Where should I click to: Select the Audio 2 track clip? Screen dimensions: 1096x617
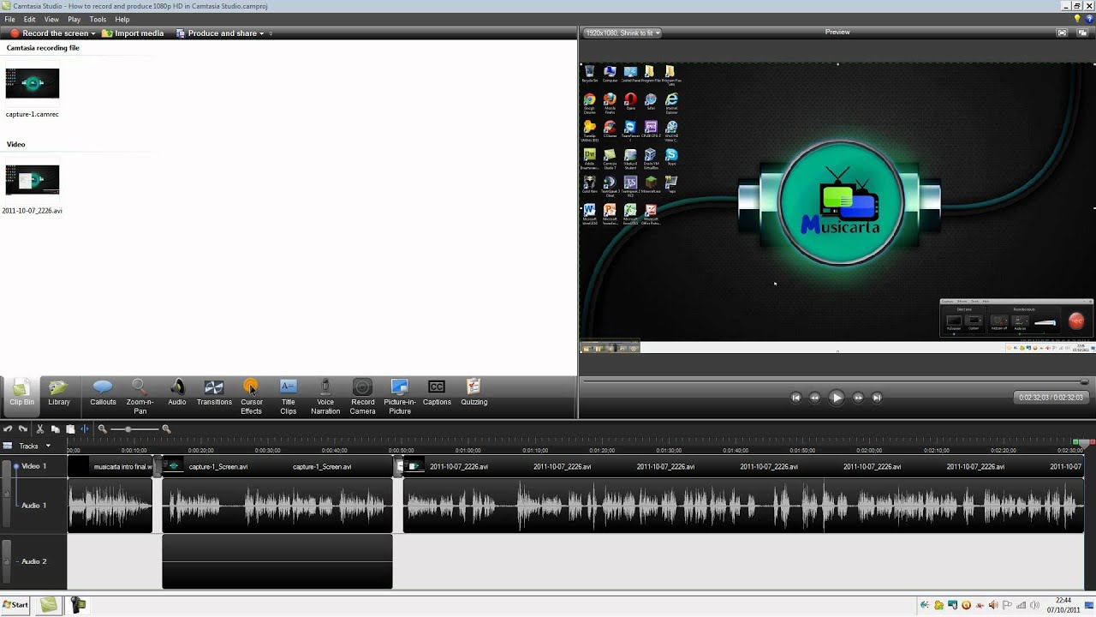point(277,561)
